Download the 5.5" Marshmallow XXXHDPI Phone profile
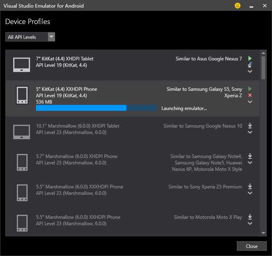Image resolution: width=272 pixels, height=256 pixels. (250, 186)
